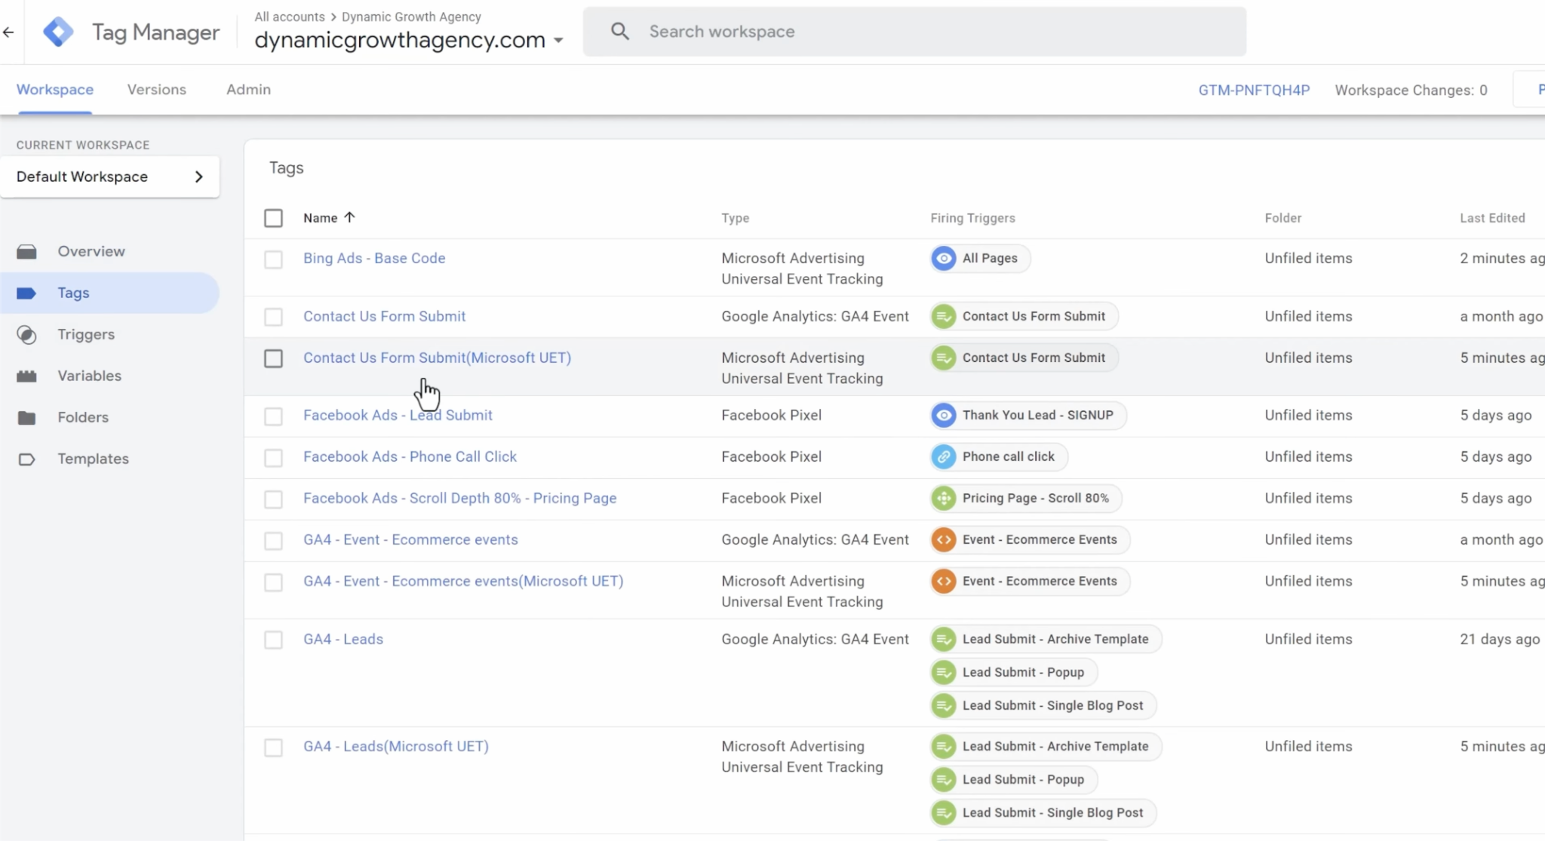1545x841 pixels.
Task: Check the Facebook Ads - Phone Call Click checkbox
Action: (273, 458)
